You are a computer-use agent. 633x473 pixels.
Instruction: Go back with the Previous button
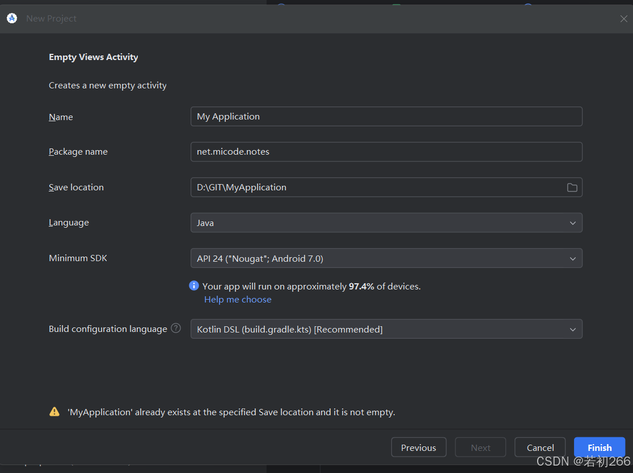point(419,447)
